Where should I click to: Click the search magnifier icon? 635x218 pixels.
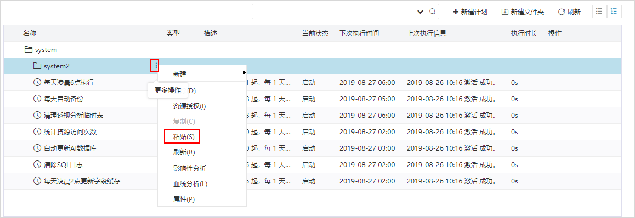(x=432, y=12)
